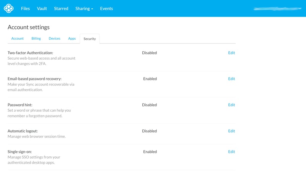
Task: Open Starred items
Action: [61, 8]
